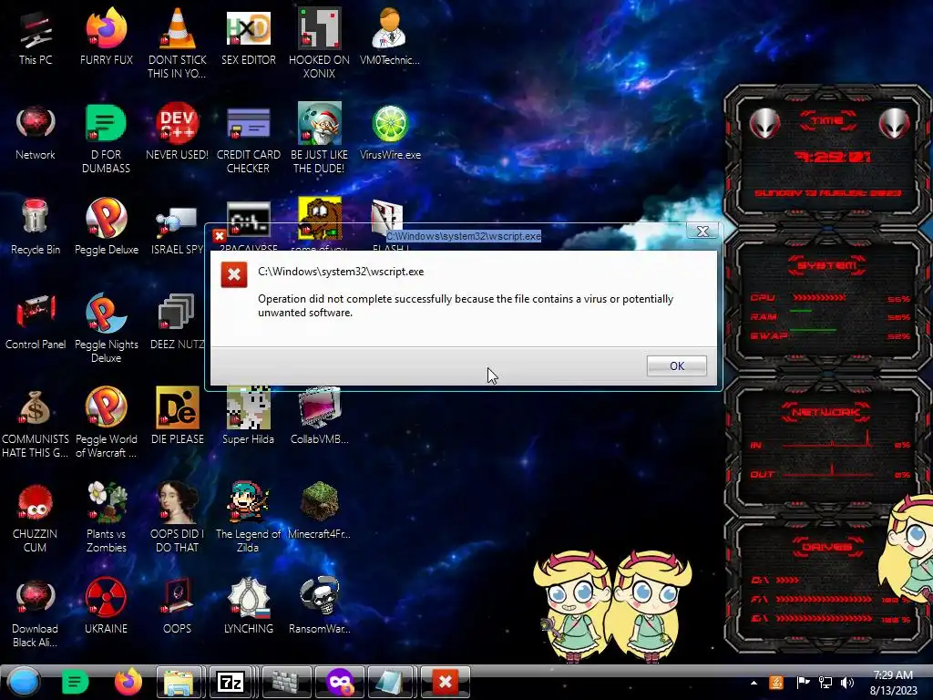The width and height of the screenshot is (933, 700).
Task: Select the VLC cone desktop icon
Action: coord(178,43)
